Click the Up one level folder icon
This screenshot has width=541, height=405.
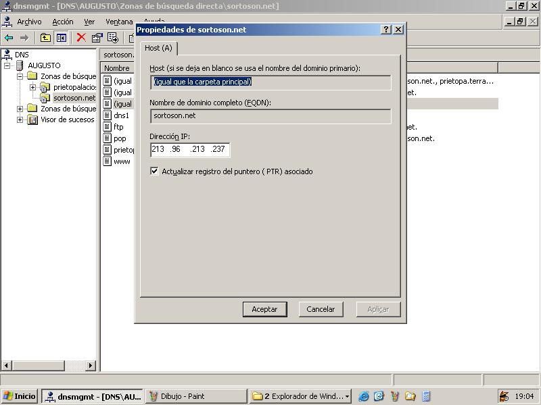[x=45, y=38]
